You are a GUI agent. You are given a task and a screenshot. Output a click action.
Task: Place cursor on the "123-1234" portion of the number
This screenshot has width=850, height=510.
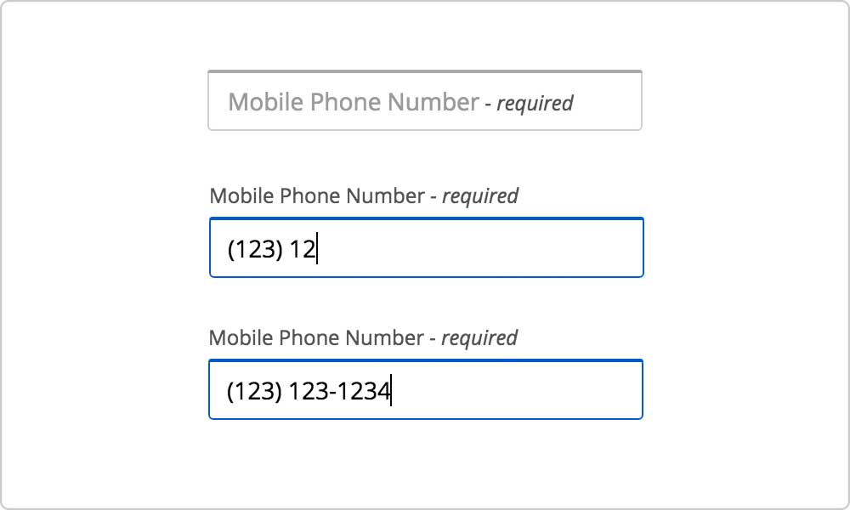pos(339,391)
